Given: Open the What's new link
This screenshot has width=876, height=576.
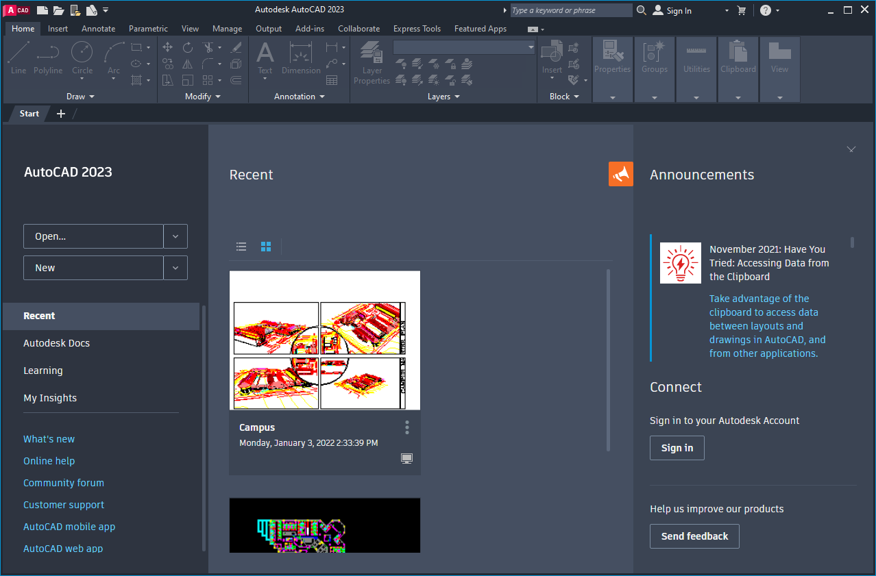Looking at the screenshot, I should click(x=49, y=439).
